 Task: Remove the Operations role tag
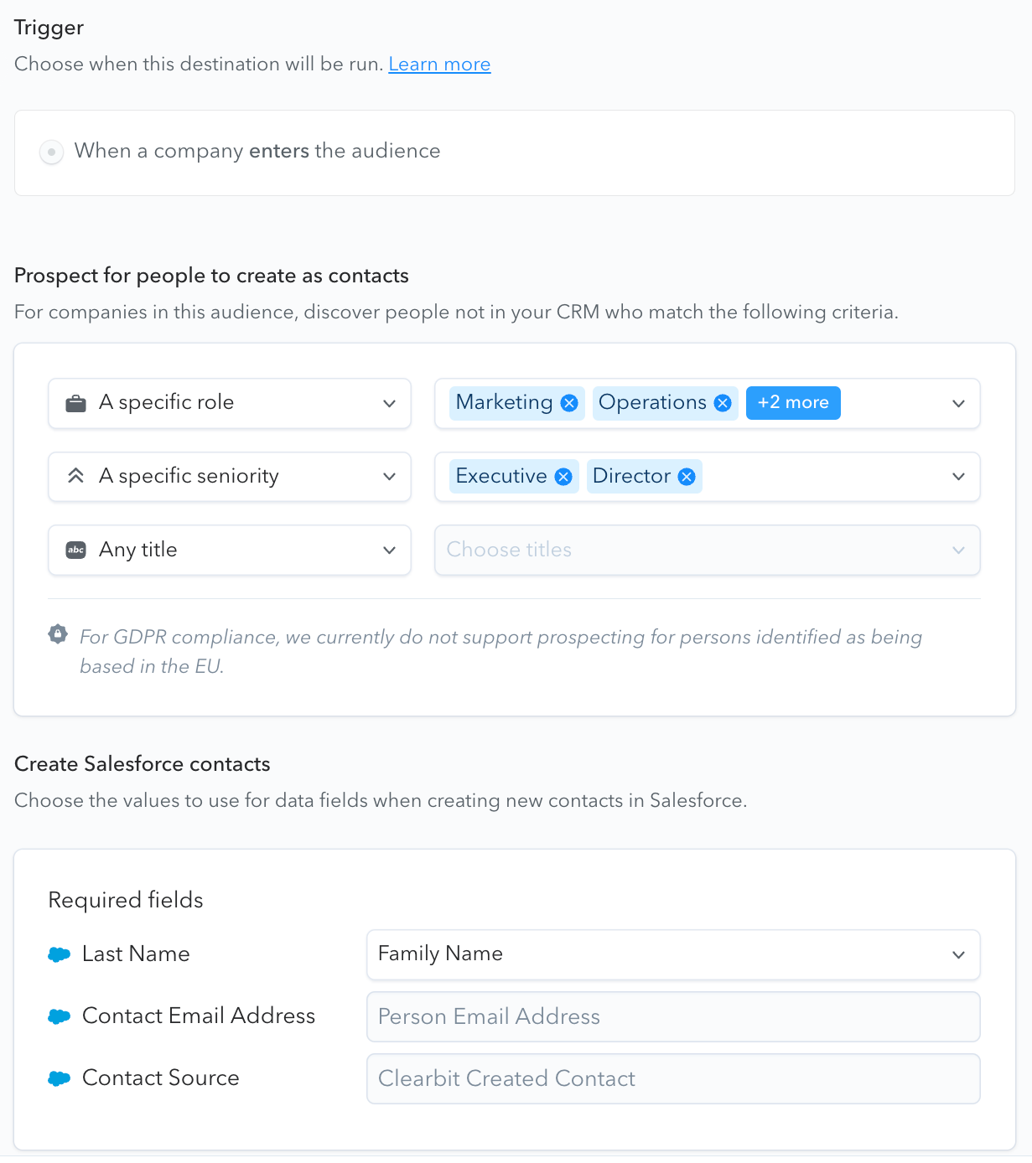point(723,403)
